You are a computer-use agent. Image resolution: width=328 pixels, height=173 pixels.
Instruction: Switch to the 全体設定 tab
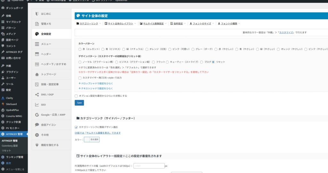coord(52,34)
